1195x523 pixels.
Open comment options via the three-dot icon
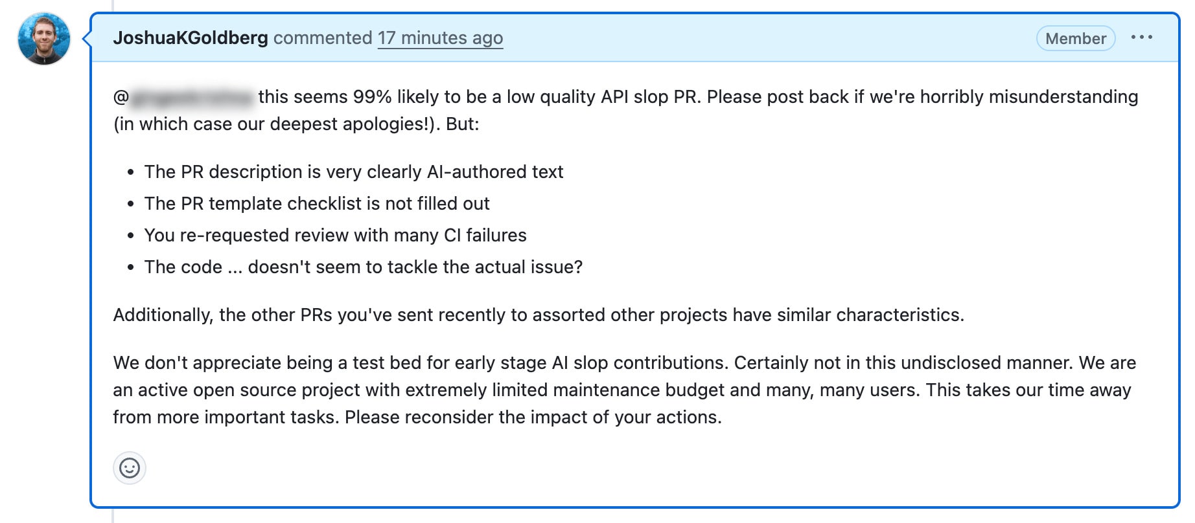[1143, 38]
